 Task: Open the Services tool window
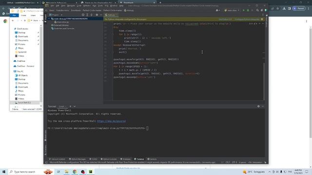tap(152, 159)
